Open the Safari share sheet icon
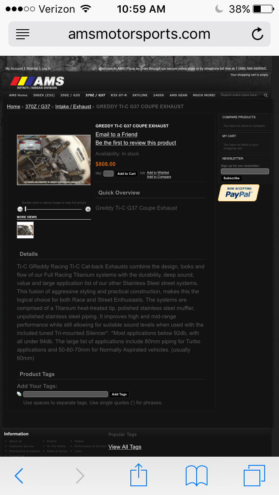279x495 pixels. tap(139, 475)
